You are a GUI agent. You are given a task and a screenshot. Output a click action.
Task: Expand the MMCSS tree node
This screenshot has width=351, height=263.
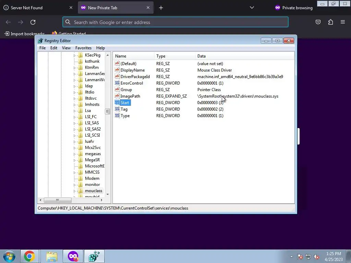pos(74,173)
